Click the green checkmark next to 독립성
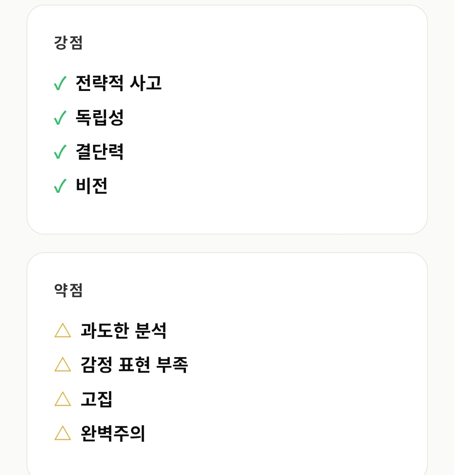 point(60,118)
